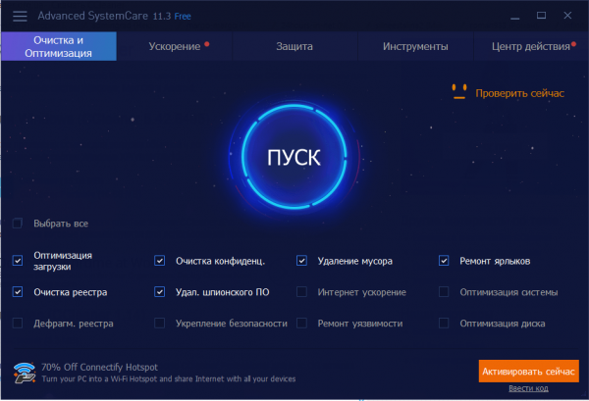Screen dimensions: 589x401
Task: Click the Advanced SystemCare 11.3 title text
Action: (x=104, y=16)
